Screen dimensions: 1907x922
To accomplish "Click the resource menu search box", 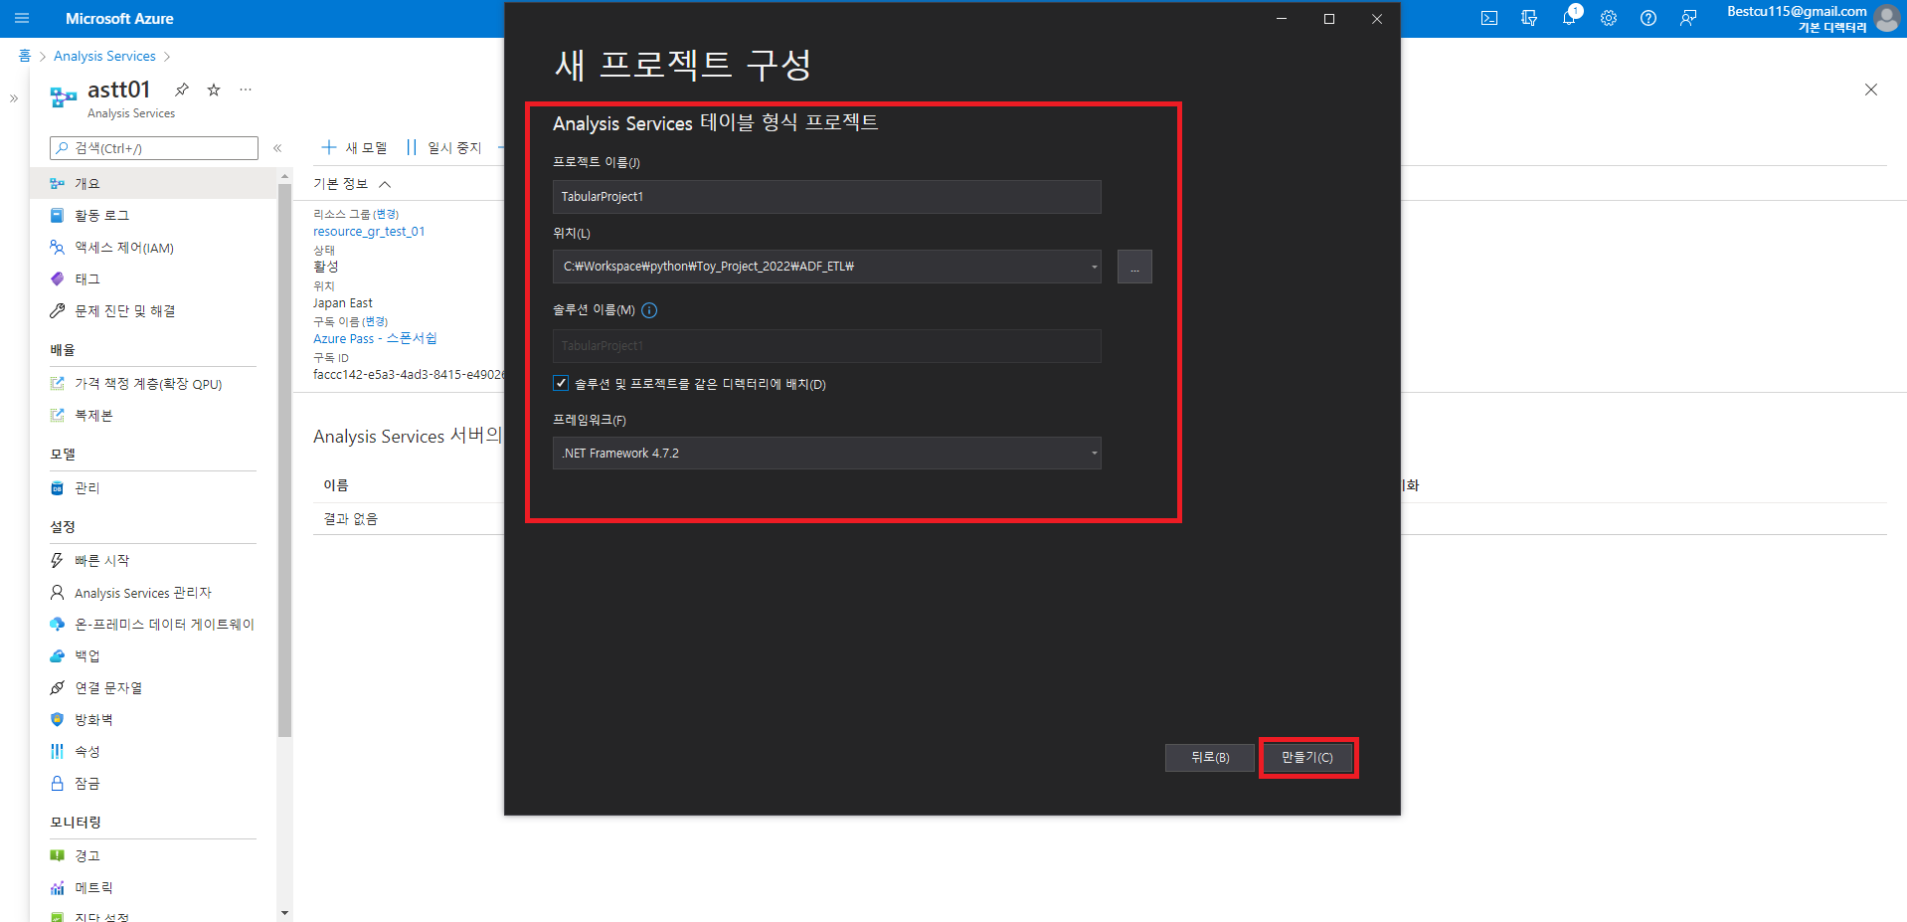I will (154, 148).
